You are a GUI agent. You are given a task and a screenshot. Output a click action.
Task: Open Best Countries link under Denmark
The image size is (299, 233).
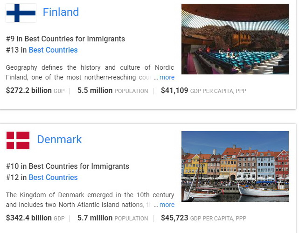pyautogui.click(x=53, y=177)
